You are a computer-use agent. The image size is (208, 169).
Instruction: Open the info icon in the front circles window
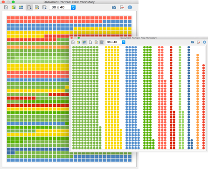coord(204,42)
